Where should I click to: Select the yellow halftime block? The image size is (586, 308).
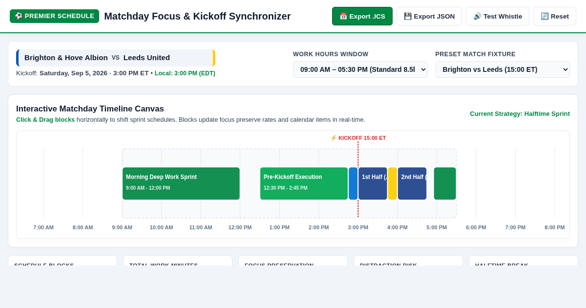393,183
